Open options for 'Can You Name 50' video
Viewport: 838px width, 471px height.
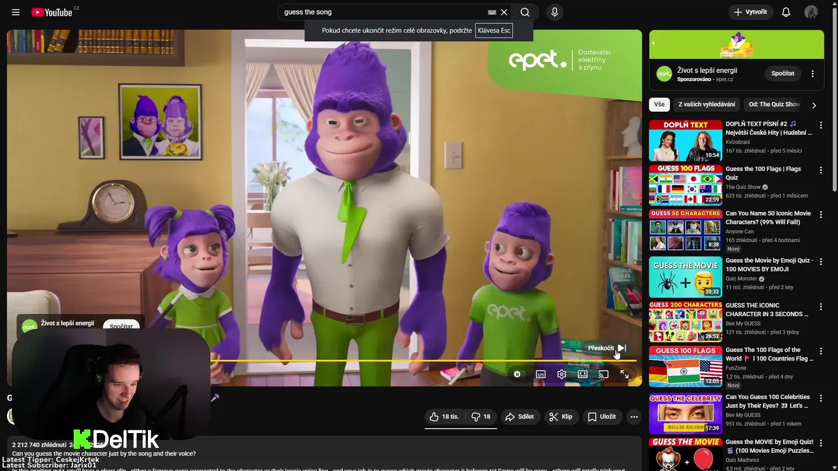coord(820,215)
